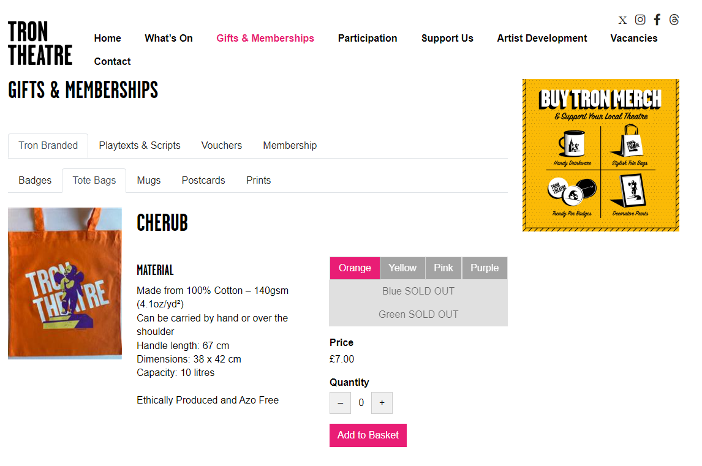
Task: Click the Green SOLD OUT option
Action: (x=418, y=314)
